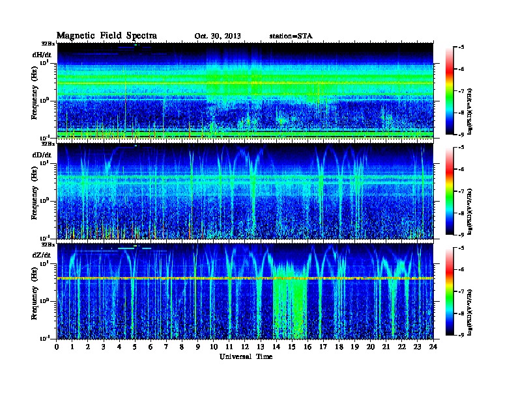Click hour '20' on the time axis

pyautogui.click(x=370, y=347)
